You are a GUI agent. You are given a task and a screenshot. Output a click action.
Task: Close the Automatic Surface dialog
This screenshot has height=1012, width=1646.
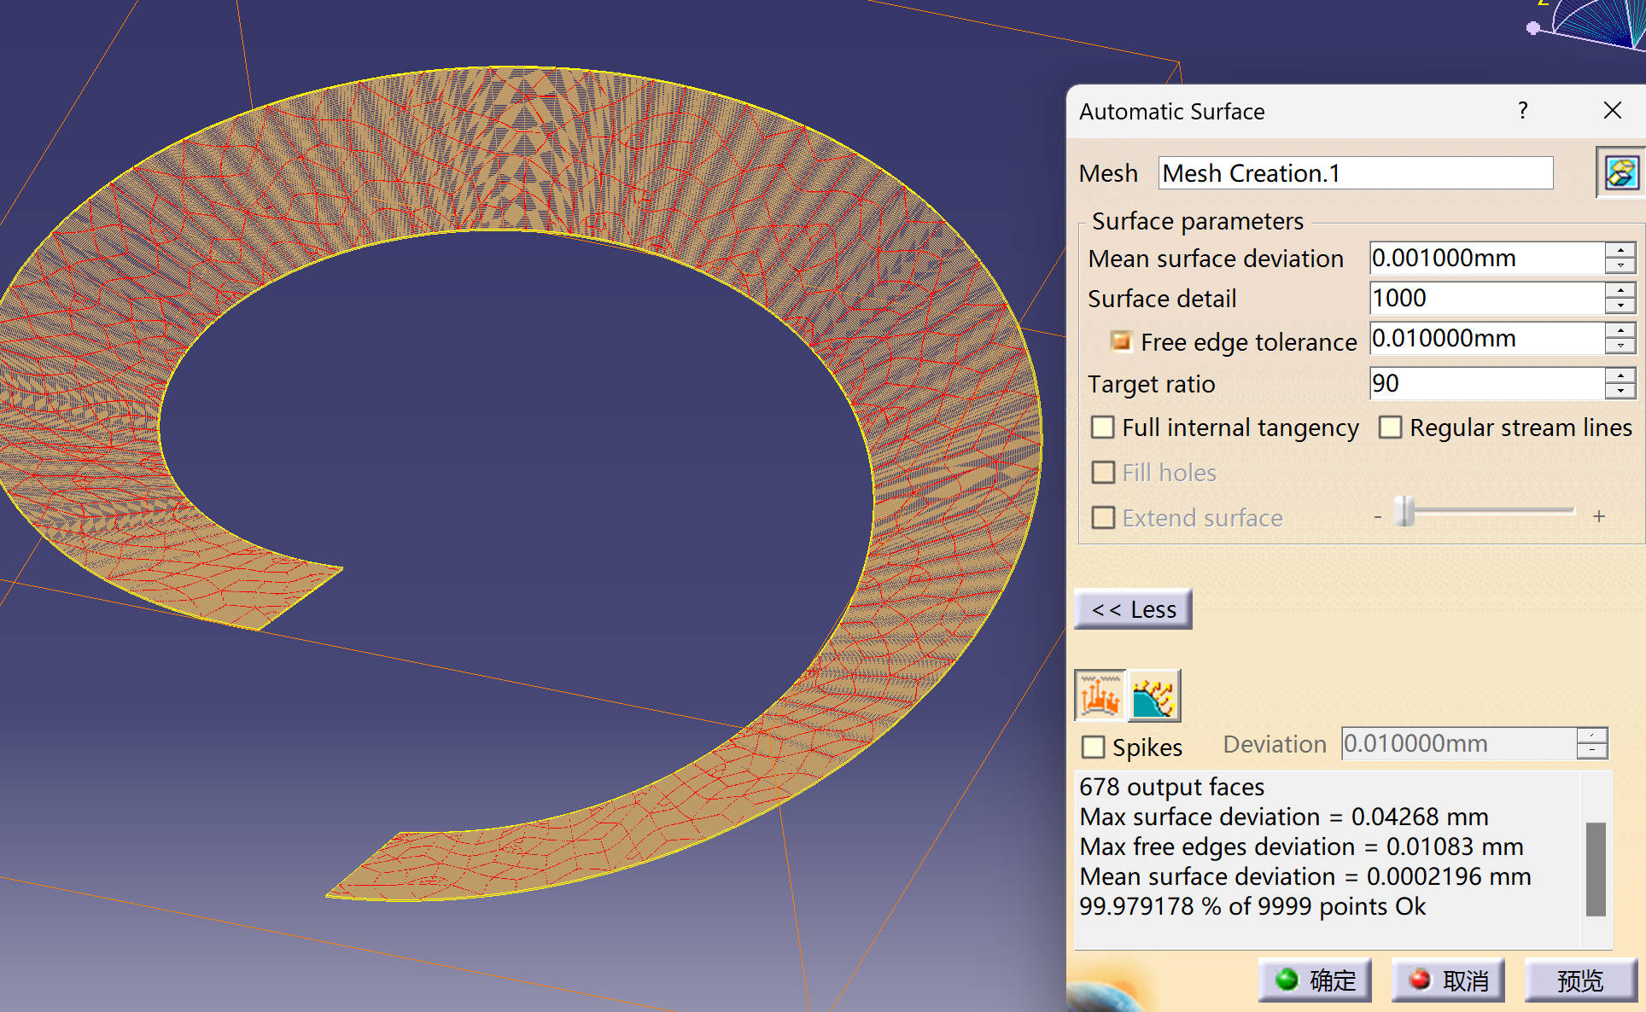tap(1612, 111)
